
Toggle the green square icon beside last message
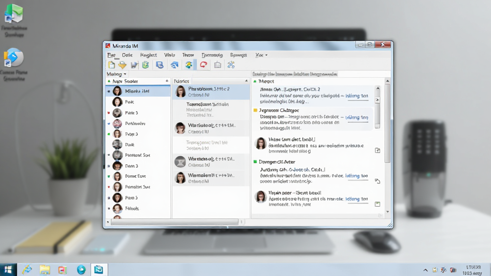(x=378, y=204)
